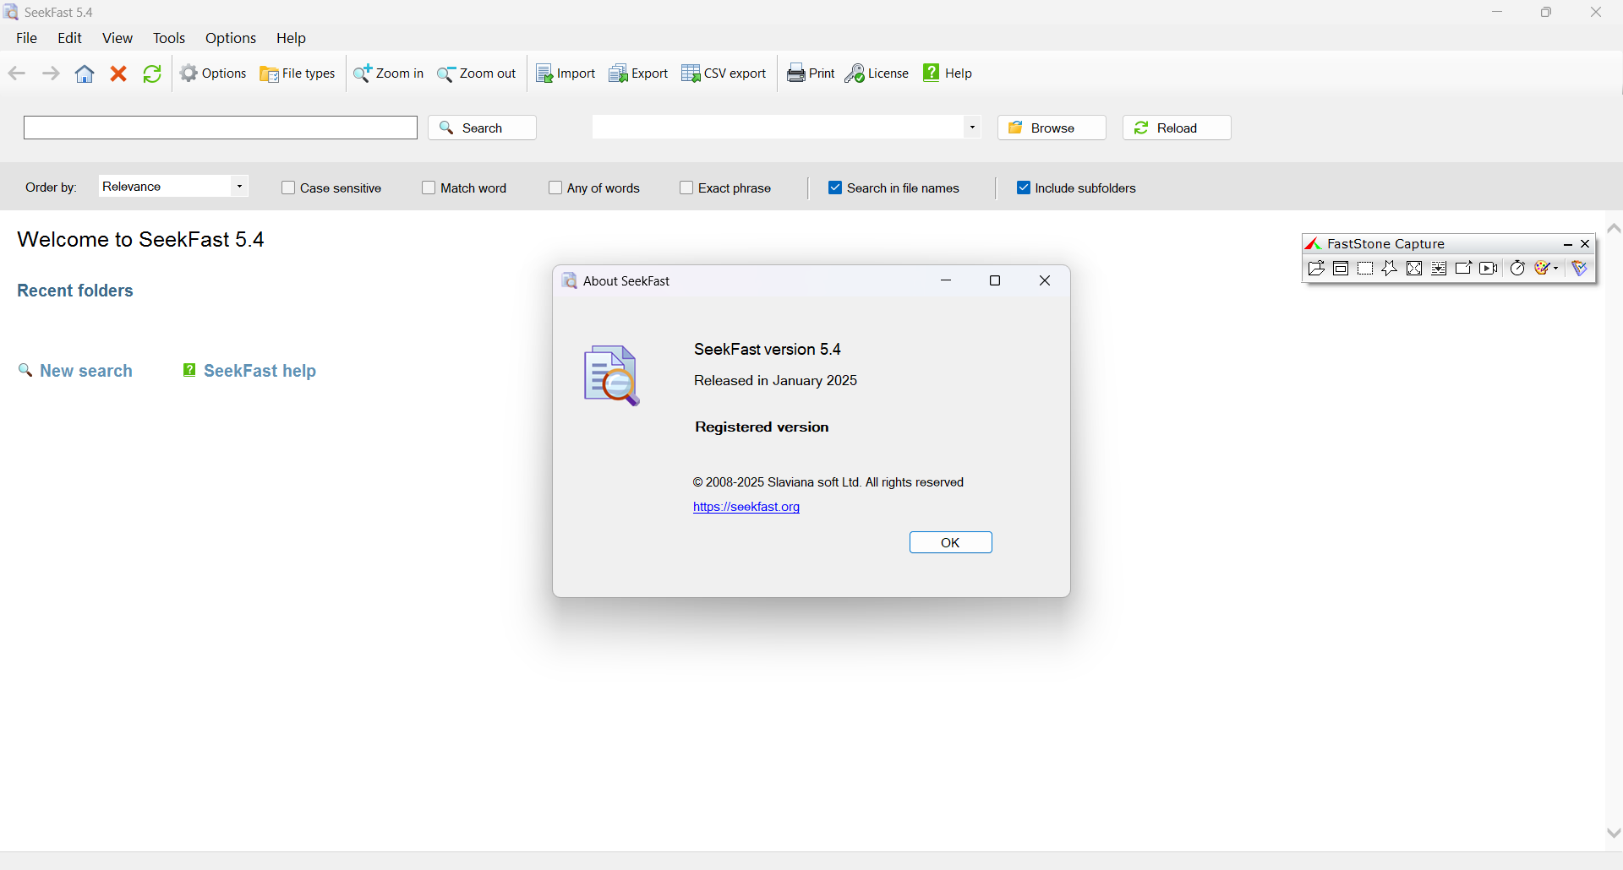Click the Help toolbar button with green icon
Viewport: 1623px width, 870px height.
coord(947,73)
